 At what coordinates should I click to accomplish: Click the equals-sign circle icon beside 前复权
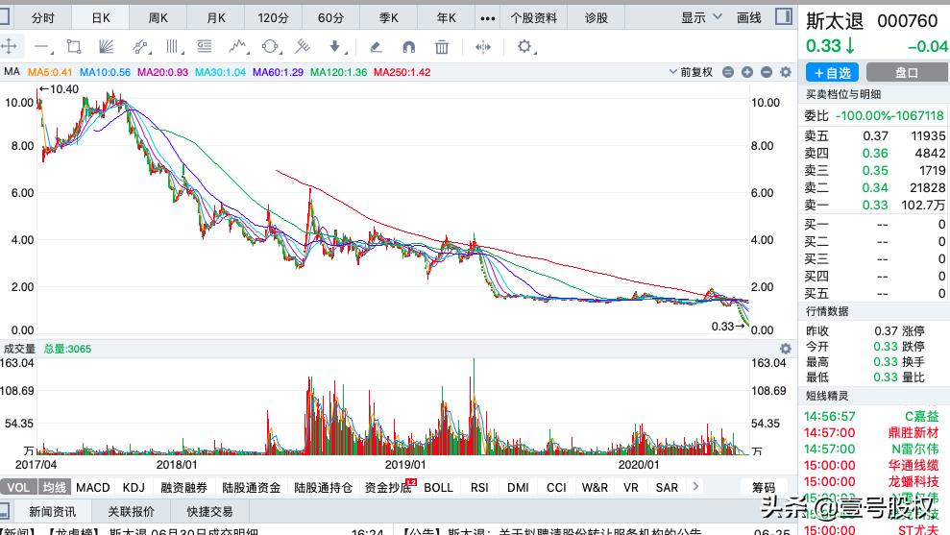click(x=728, y=72)
